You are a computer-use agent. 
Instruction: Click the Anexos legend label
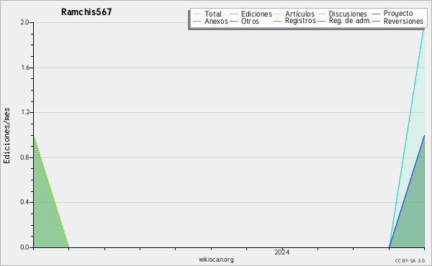(x=216, y=21)
